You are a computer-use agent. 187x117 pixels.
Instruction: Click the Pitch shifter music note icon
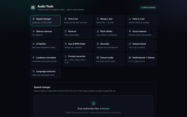point(98,31)
